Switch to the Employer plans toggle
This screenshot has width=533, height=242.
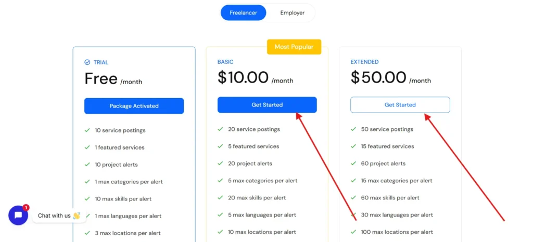[x=292, y=12]
